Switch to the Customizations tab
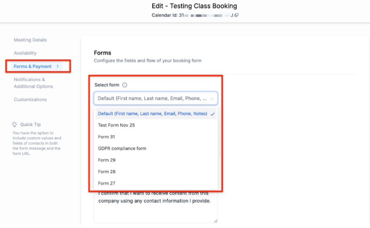The height and width of the screenshot is (228, 370). pyautogui.click(x=30, y=99)
